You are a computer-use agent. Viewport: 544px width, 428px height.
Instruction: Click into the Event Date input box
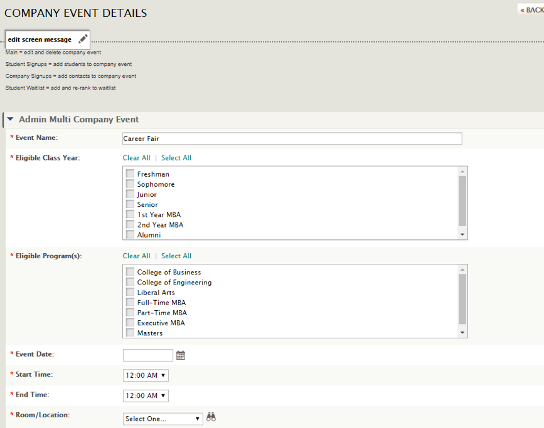point(148,355)
